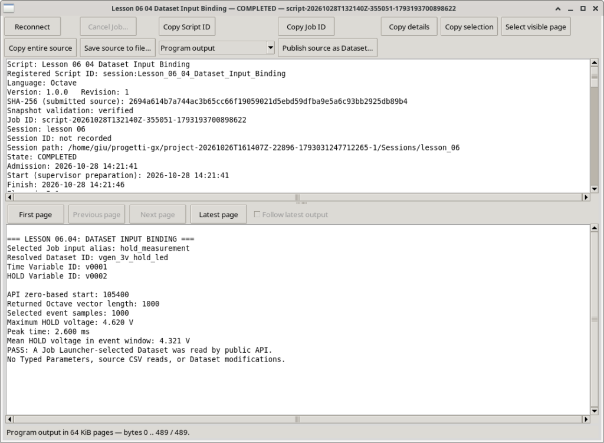Screen dimensions: 604x443
Task: Click details pane scroll right arrow
Action: pos(586,197)
